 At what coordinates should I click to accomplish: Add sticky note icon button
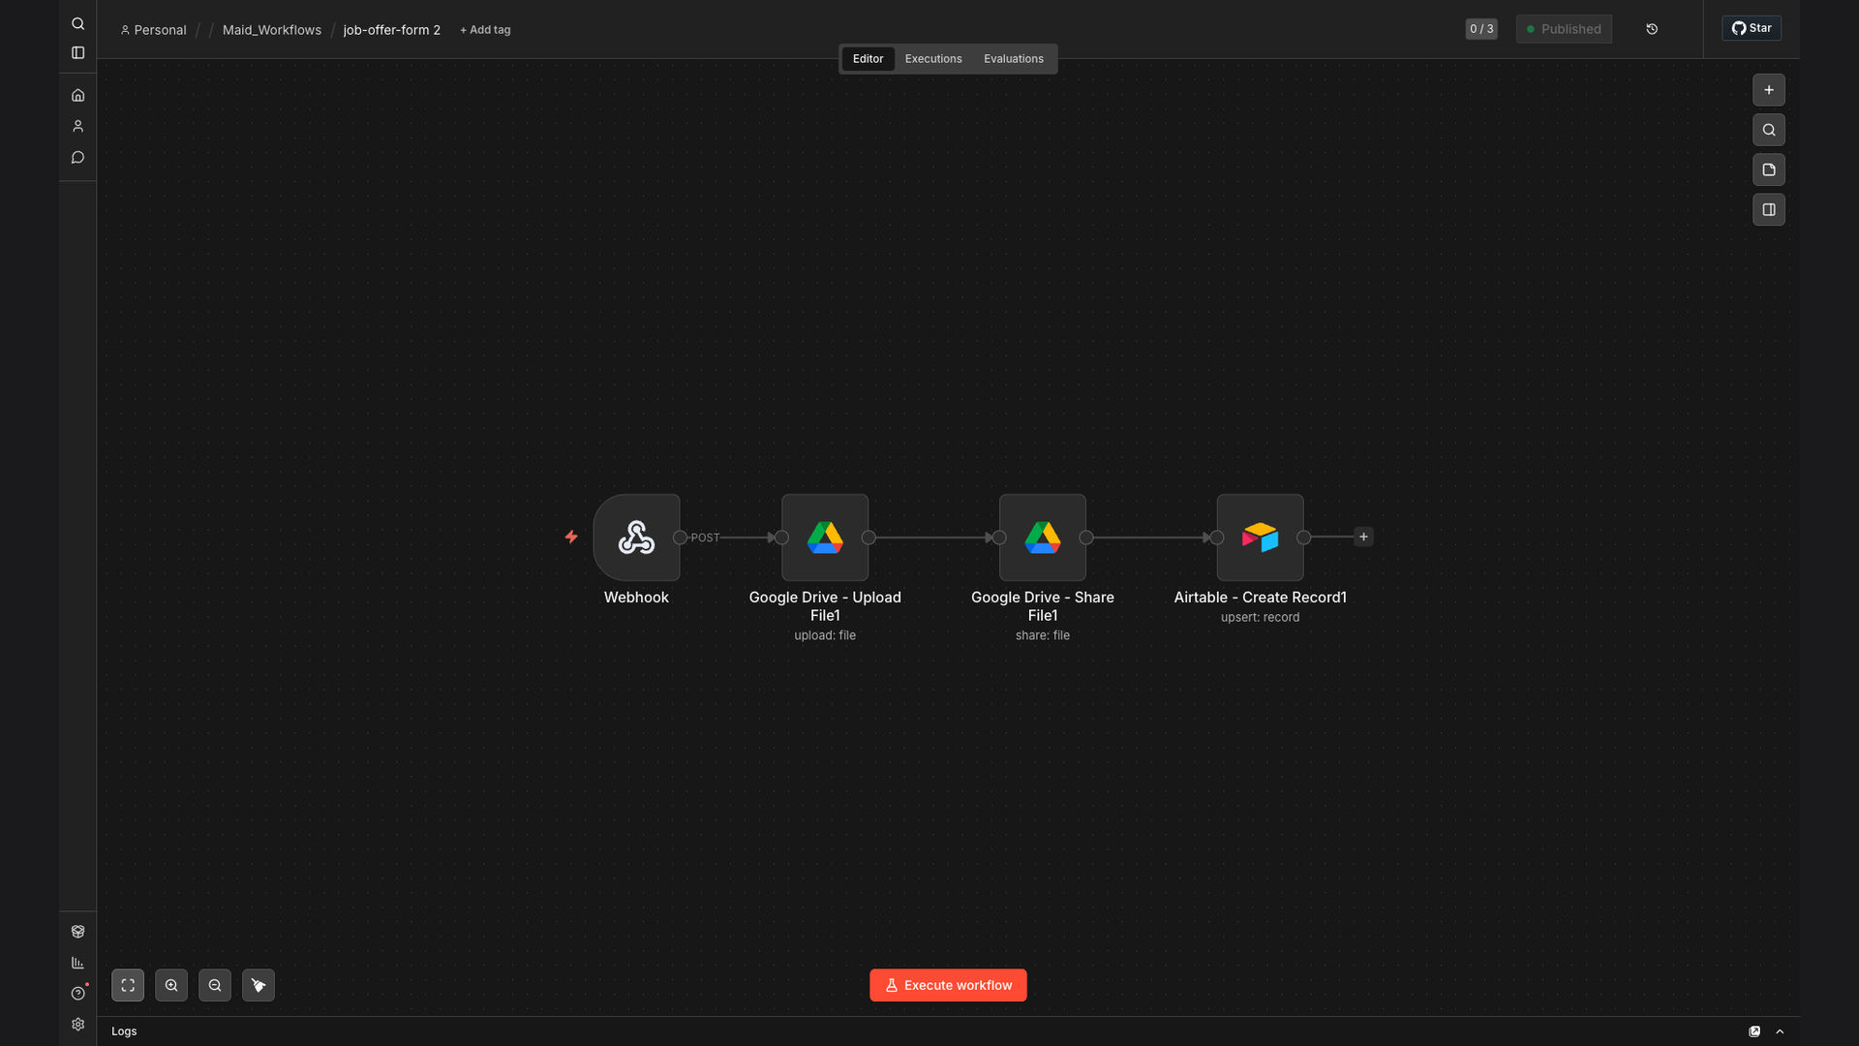click(1768, 169)
